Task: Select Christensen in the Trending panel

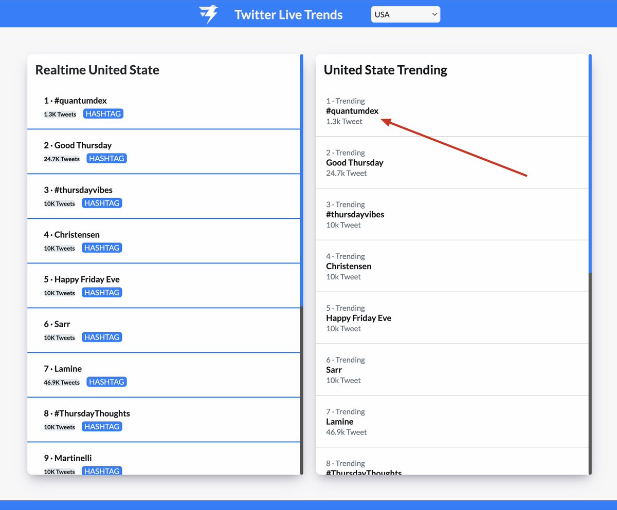Action: pos(349,266)
